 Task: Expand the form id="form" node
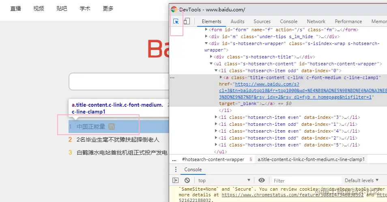click(x=206, y=29)
